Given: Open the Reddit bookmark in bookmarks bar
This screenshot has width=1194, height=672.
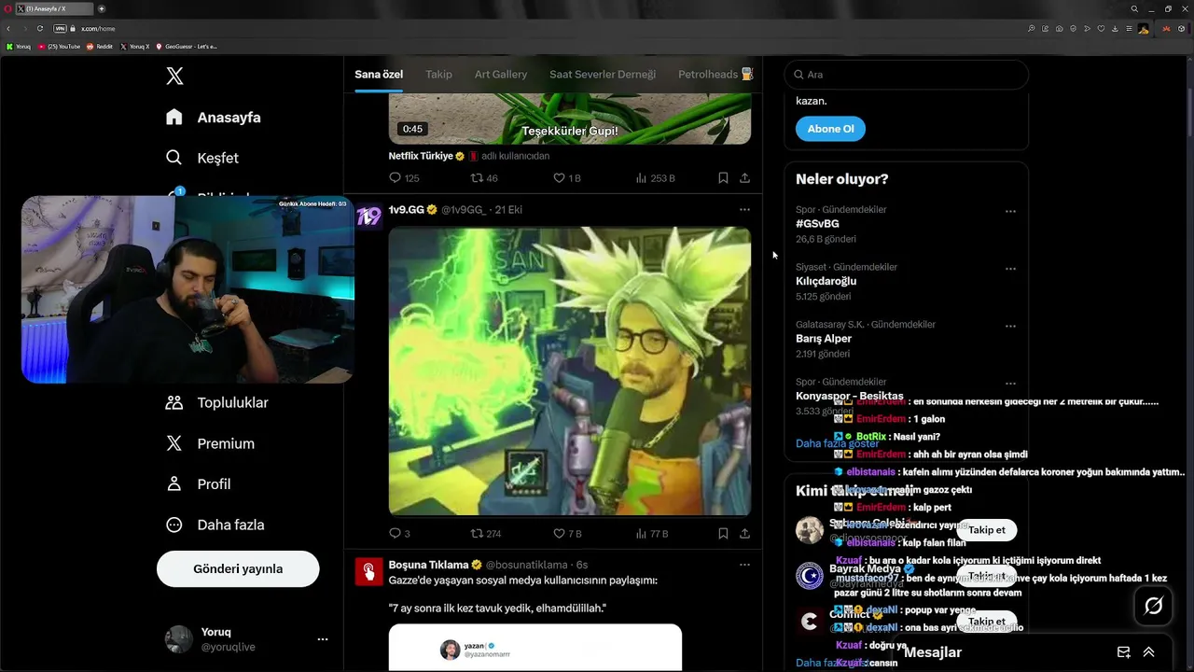Looking at the screenshot, I should [100, 46].
